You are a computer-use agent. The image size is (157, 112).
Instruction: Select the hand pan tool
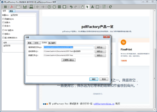pos(83,7)
